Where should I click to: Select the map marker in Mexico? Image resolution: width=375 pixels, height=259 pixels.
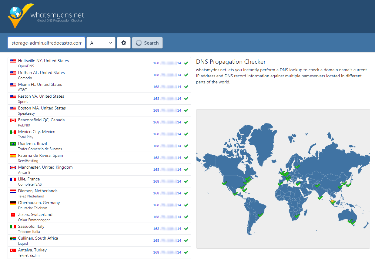click(235, 193)
